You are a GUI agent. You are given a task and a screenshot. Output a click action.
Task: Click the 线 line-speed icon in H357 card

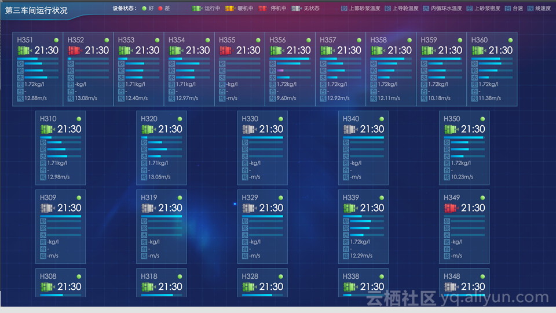pos(323,99)
